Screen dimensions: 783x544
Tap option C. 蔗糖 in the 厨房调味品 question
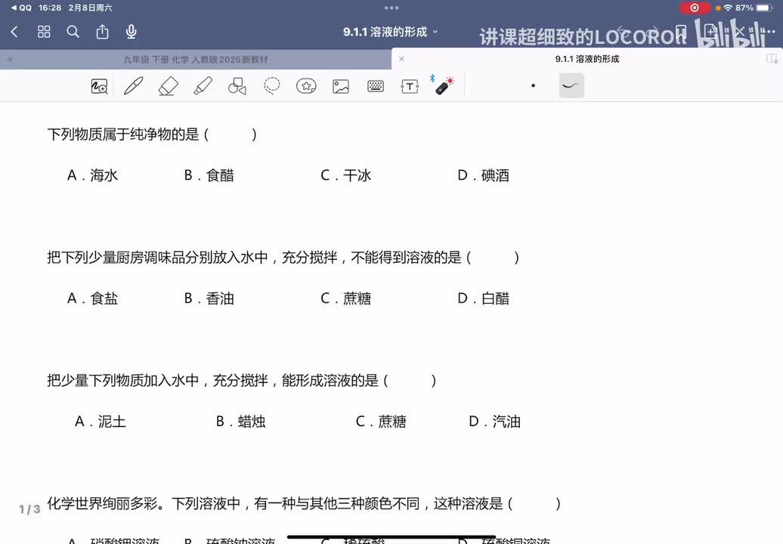pyautogui.click(x=345, y=298)
